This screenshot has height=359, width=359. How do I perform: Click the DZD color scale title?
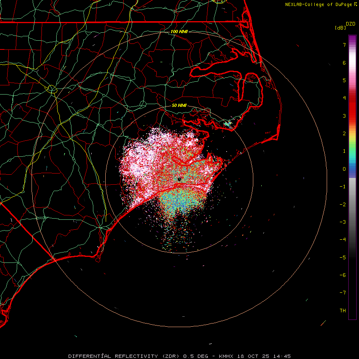[351, 24]
